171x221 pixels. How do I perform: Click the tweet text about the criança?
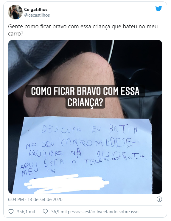[83, 30]
